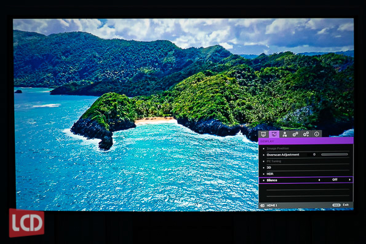Toggle Silence setting with the right arrow
This screenshot has width=366, height=244.
pyautogui.click(x=349, y=179)
